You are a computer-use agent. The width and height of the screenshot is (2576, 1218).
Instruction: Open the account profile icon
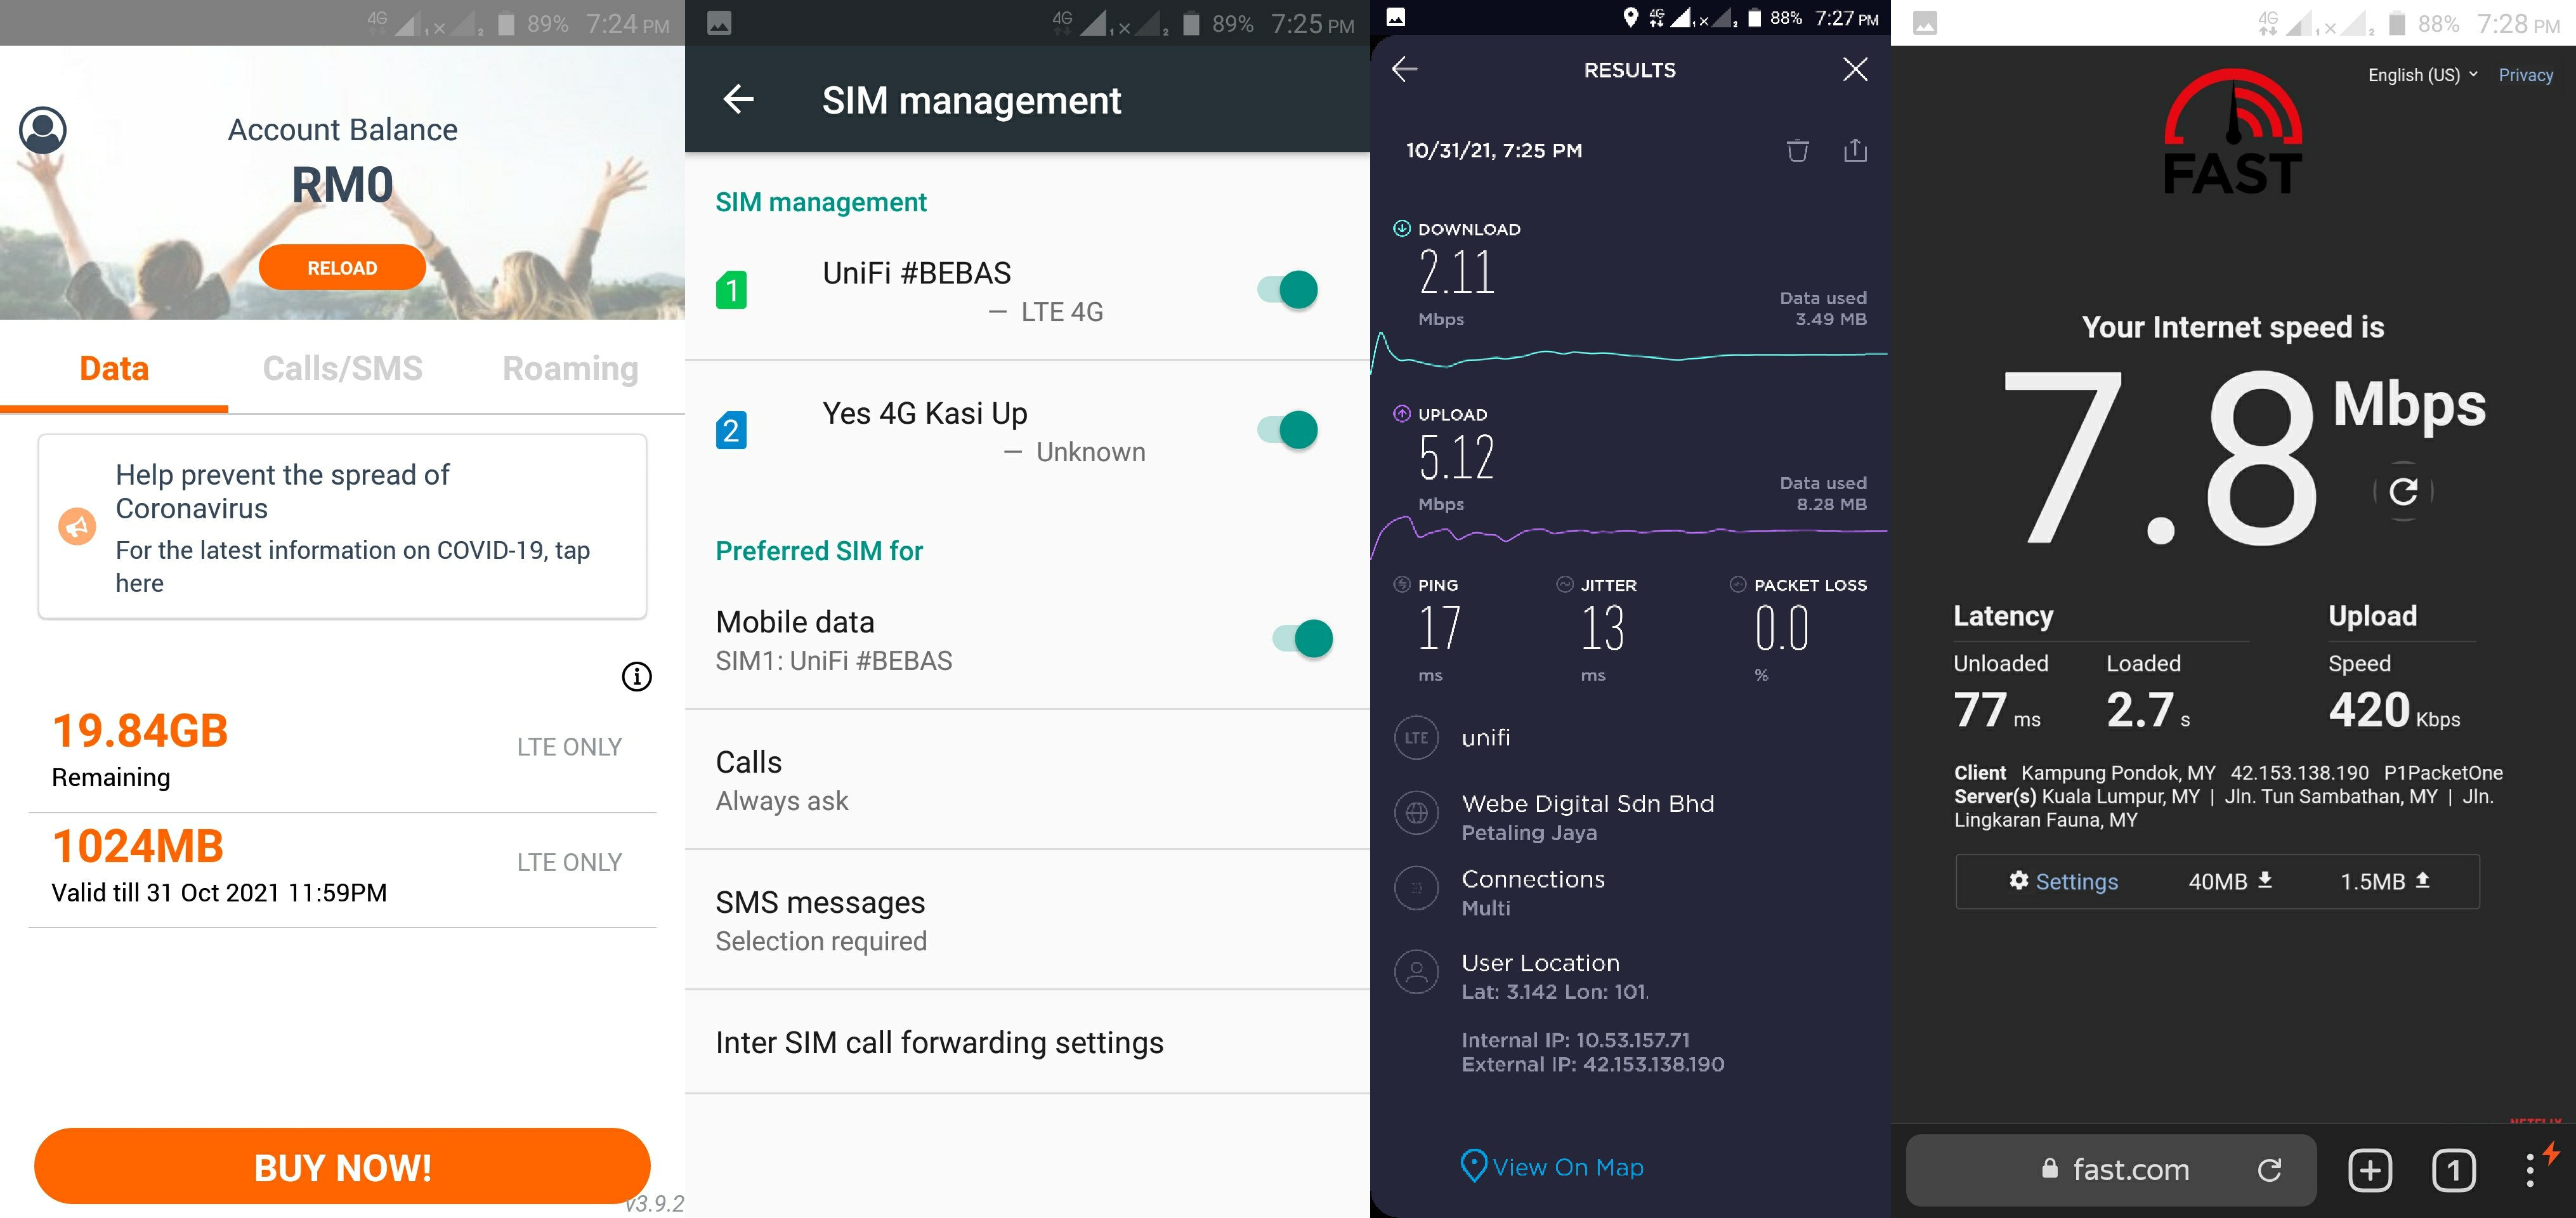(43, 130)
